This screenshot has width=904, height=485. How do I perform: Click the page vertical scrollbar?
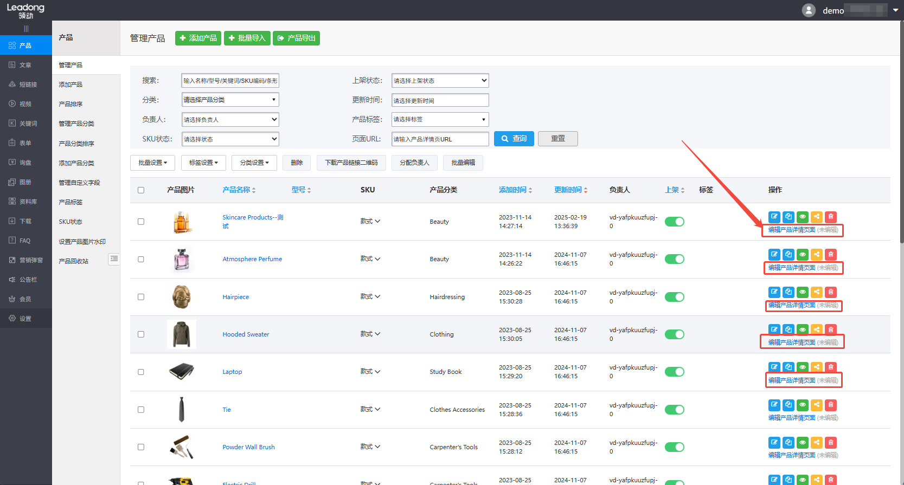901,163
